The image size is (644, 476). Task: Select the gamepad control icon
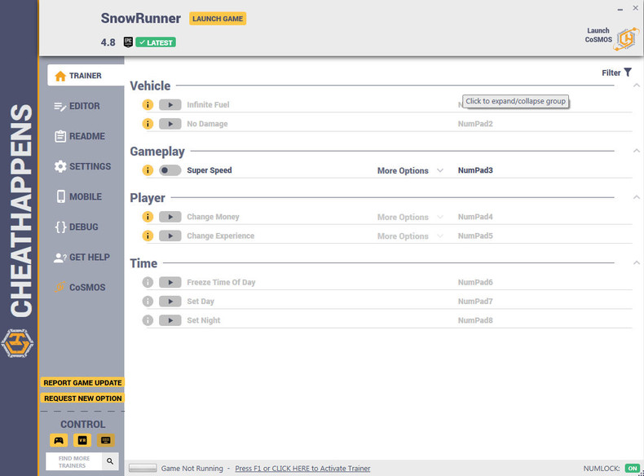(59, 440)
